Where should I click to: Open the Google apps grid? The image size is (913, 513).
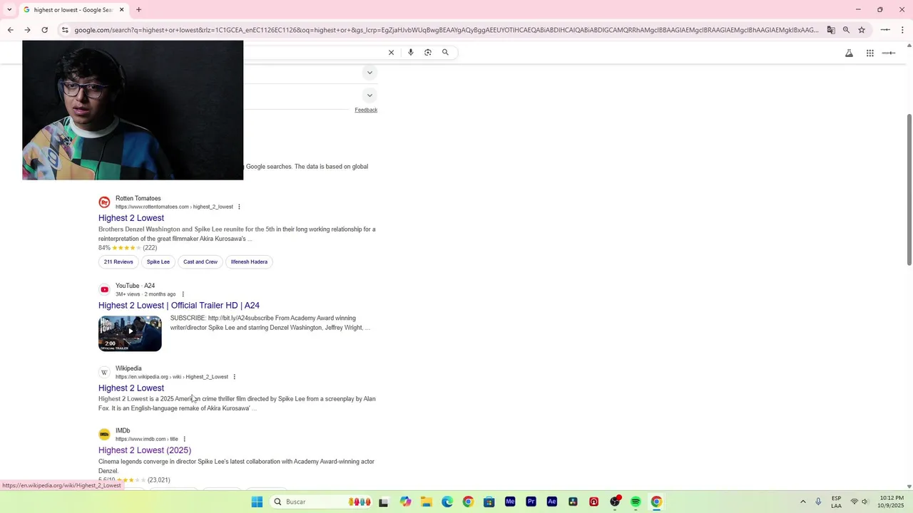click(870, 53)
